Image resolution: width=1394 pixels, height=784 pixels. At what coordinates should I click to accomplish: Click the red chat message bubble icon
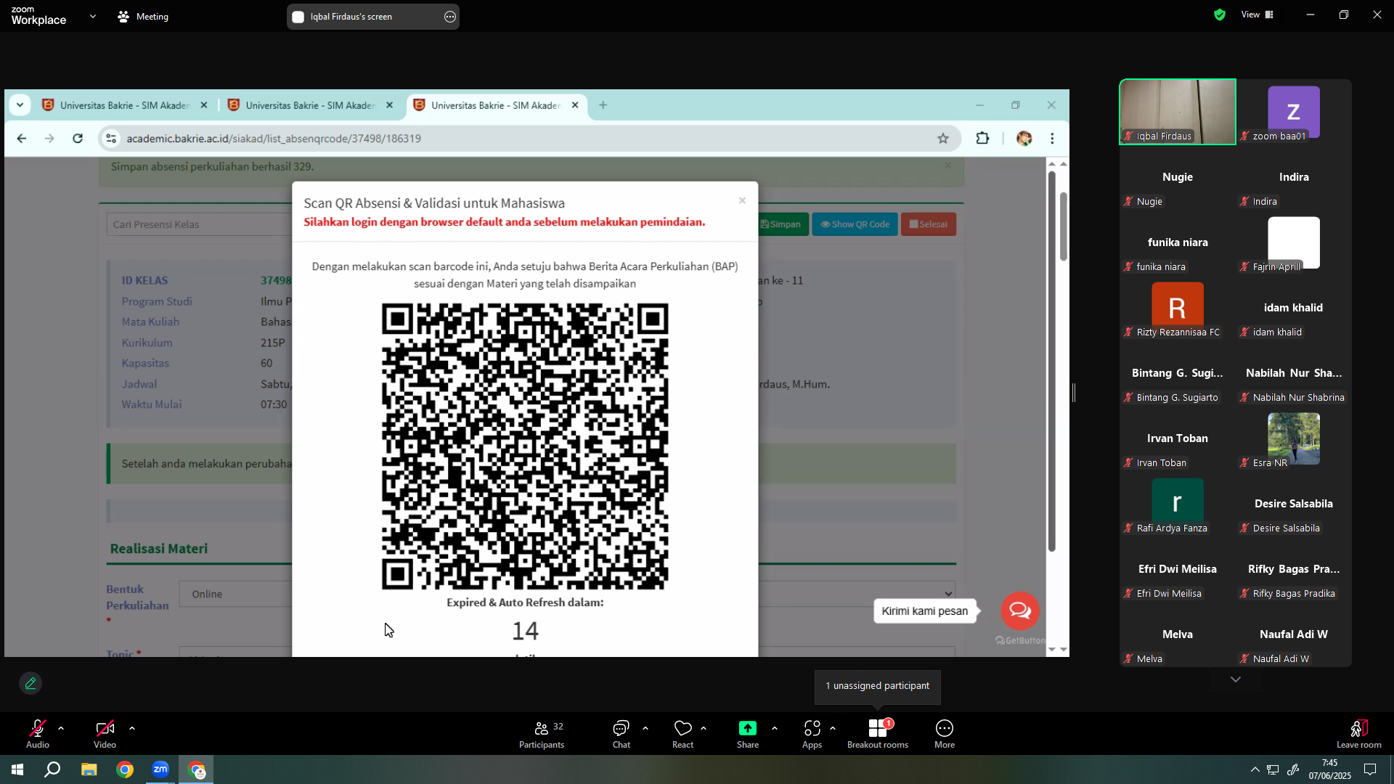click(1020, 611)
